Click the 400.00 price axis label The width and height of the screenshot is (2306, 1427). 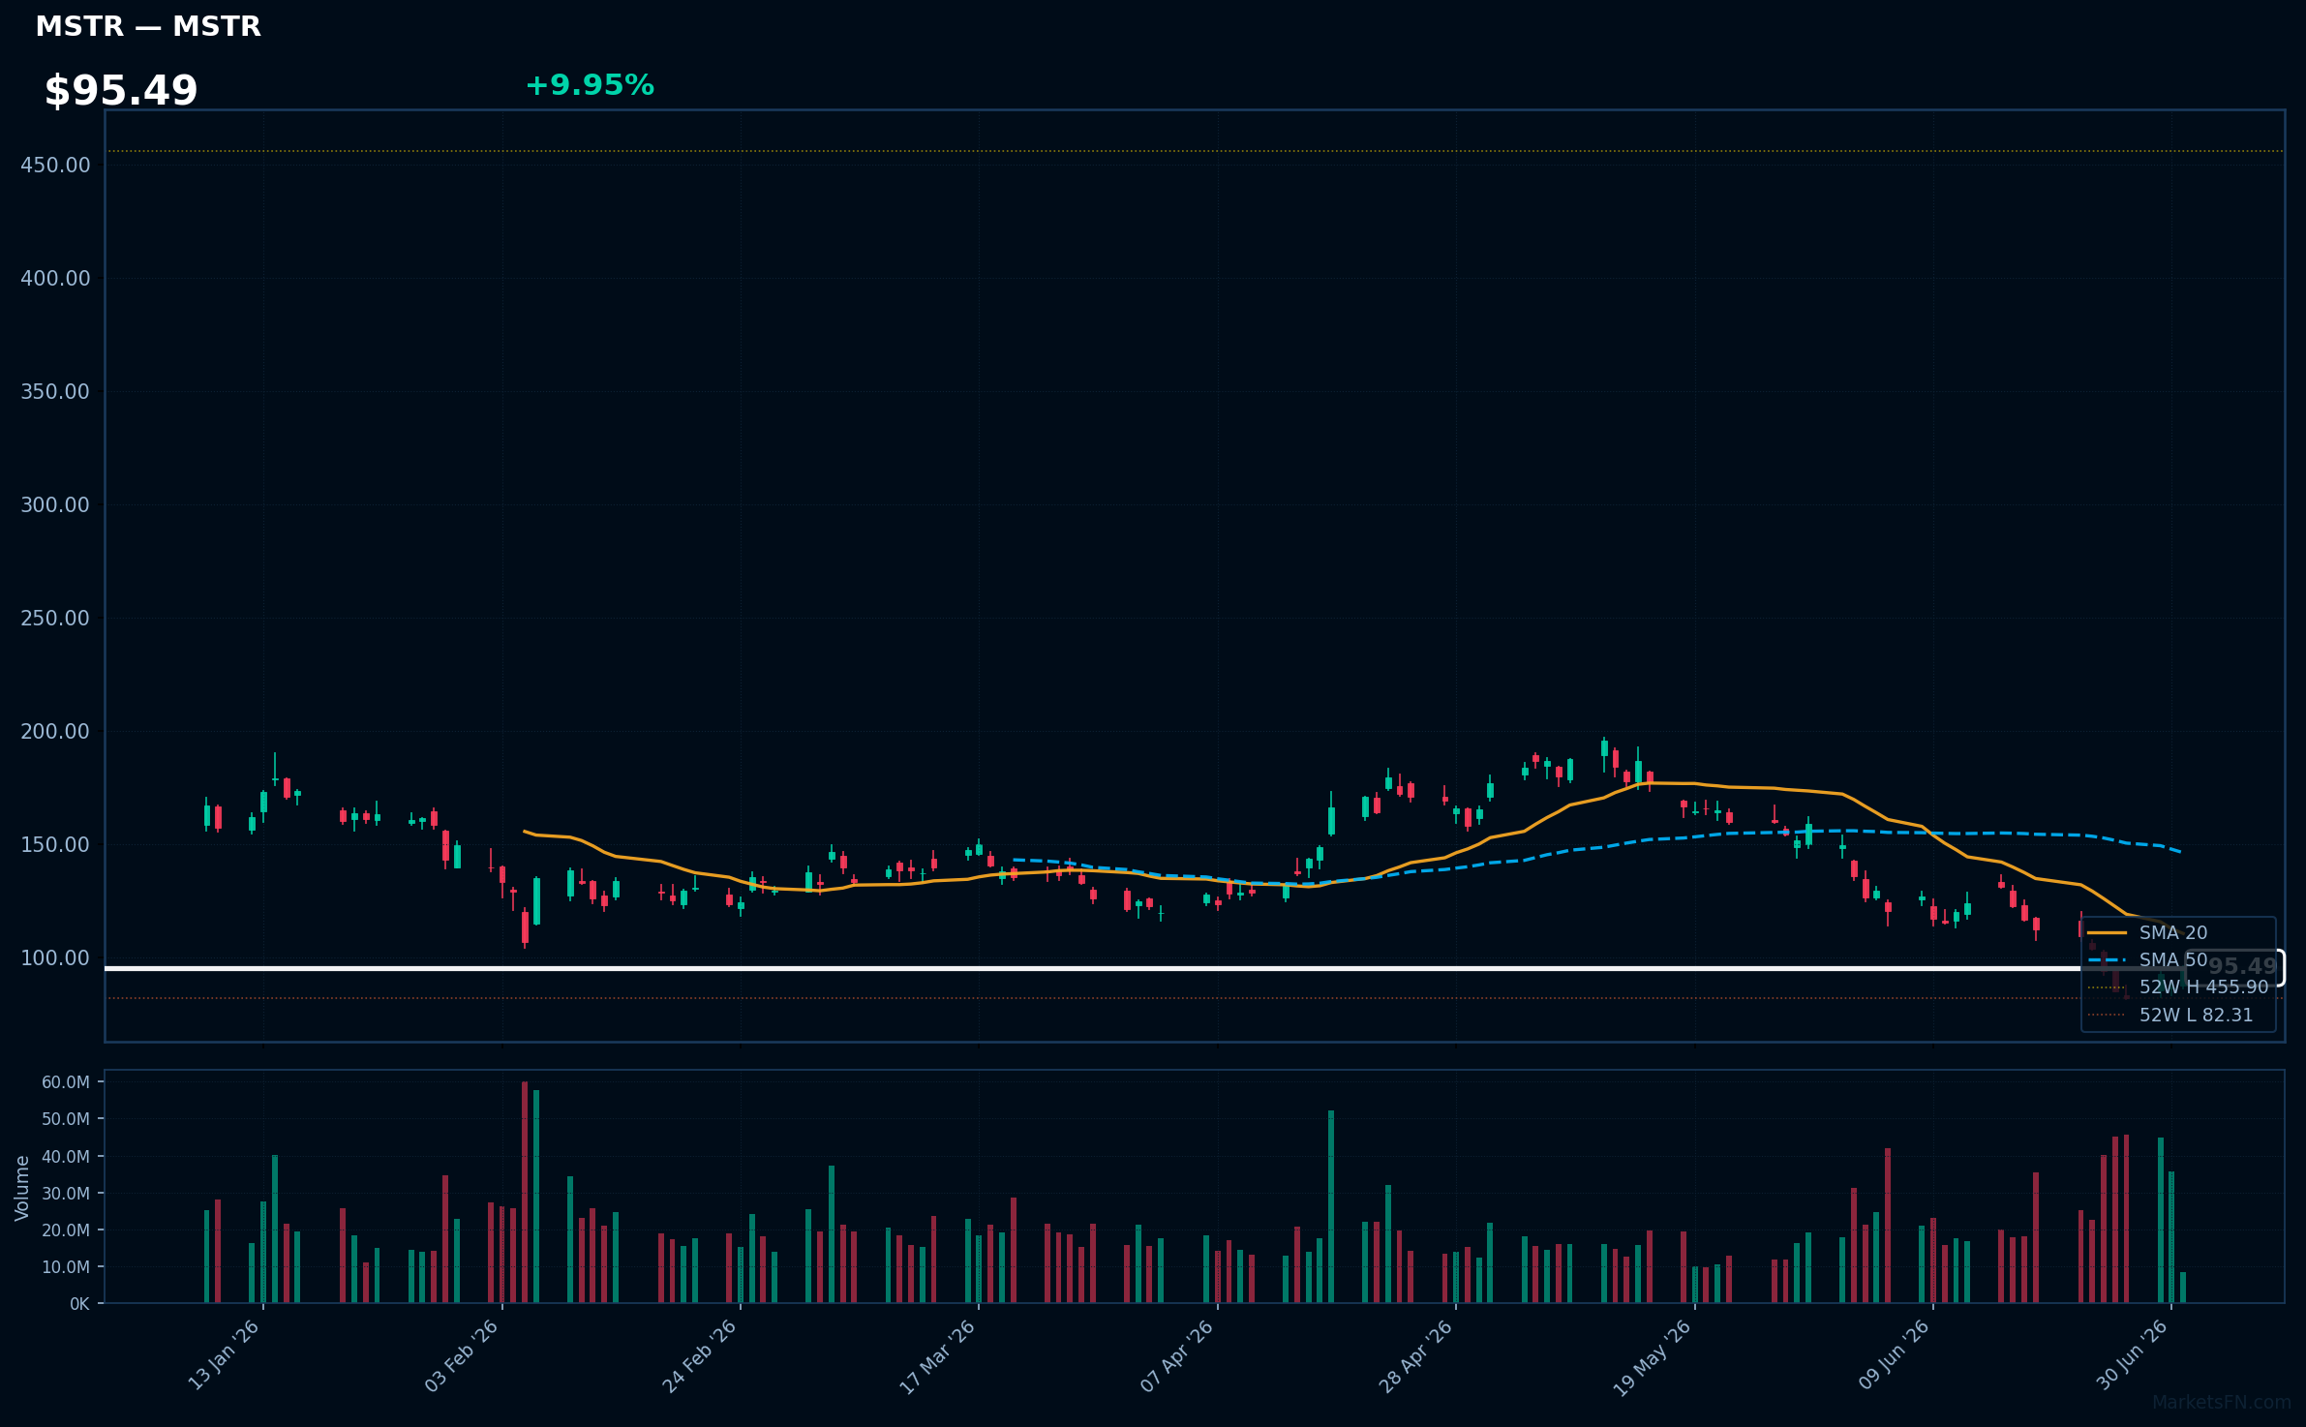point(55,279)
